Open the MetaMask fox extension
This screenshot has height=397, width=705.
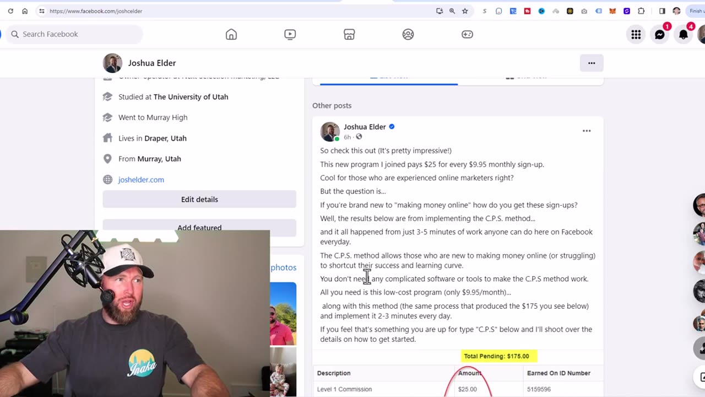coord(612,11)
